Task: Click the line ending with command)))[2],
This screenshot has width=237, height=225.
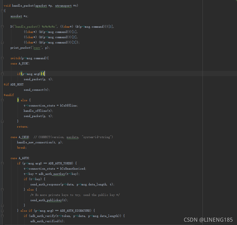Action: 51,37
